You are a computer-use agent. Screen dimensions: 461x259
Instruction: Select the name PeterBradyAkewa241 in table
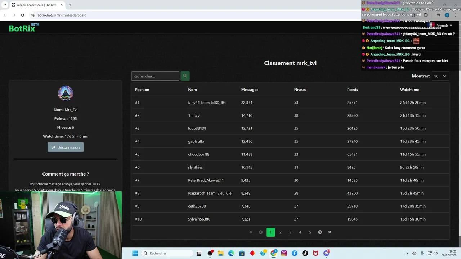click(x=206, y=180)
